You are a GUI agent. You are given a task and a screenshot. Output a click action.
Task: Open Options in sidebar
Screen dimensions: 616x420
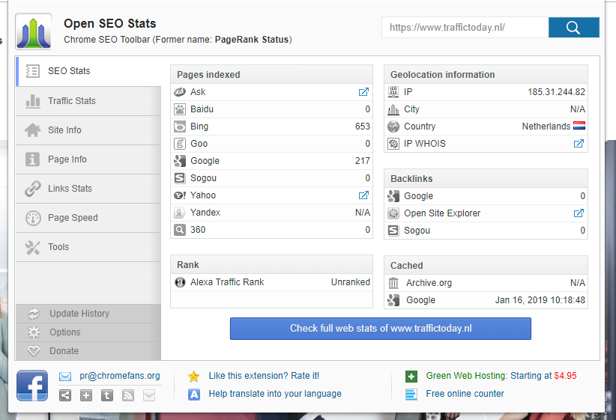(65, 332)
